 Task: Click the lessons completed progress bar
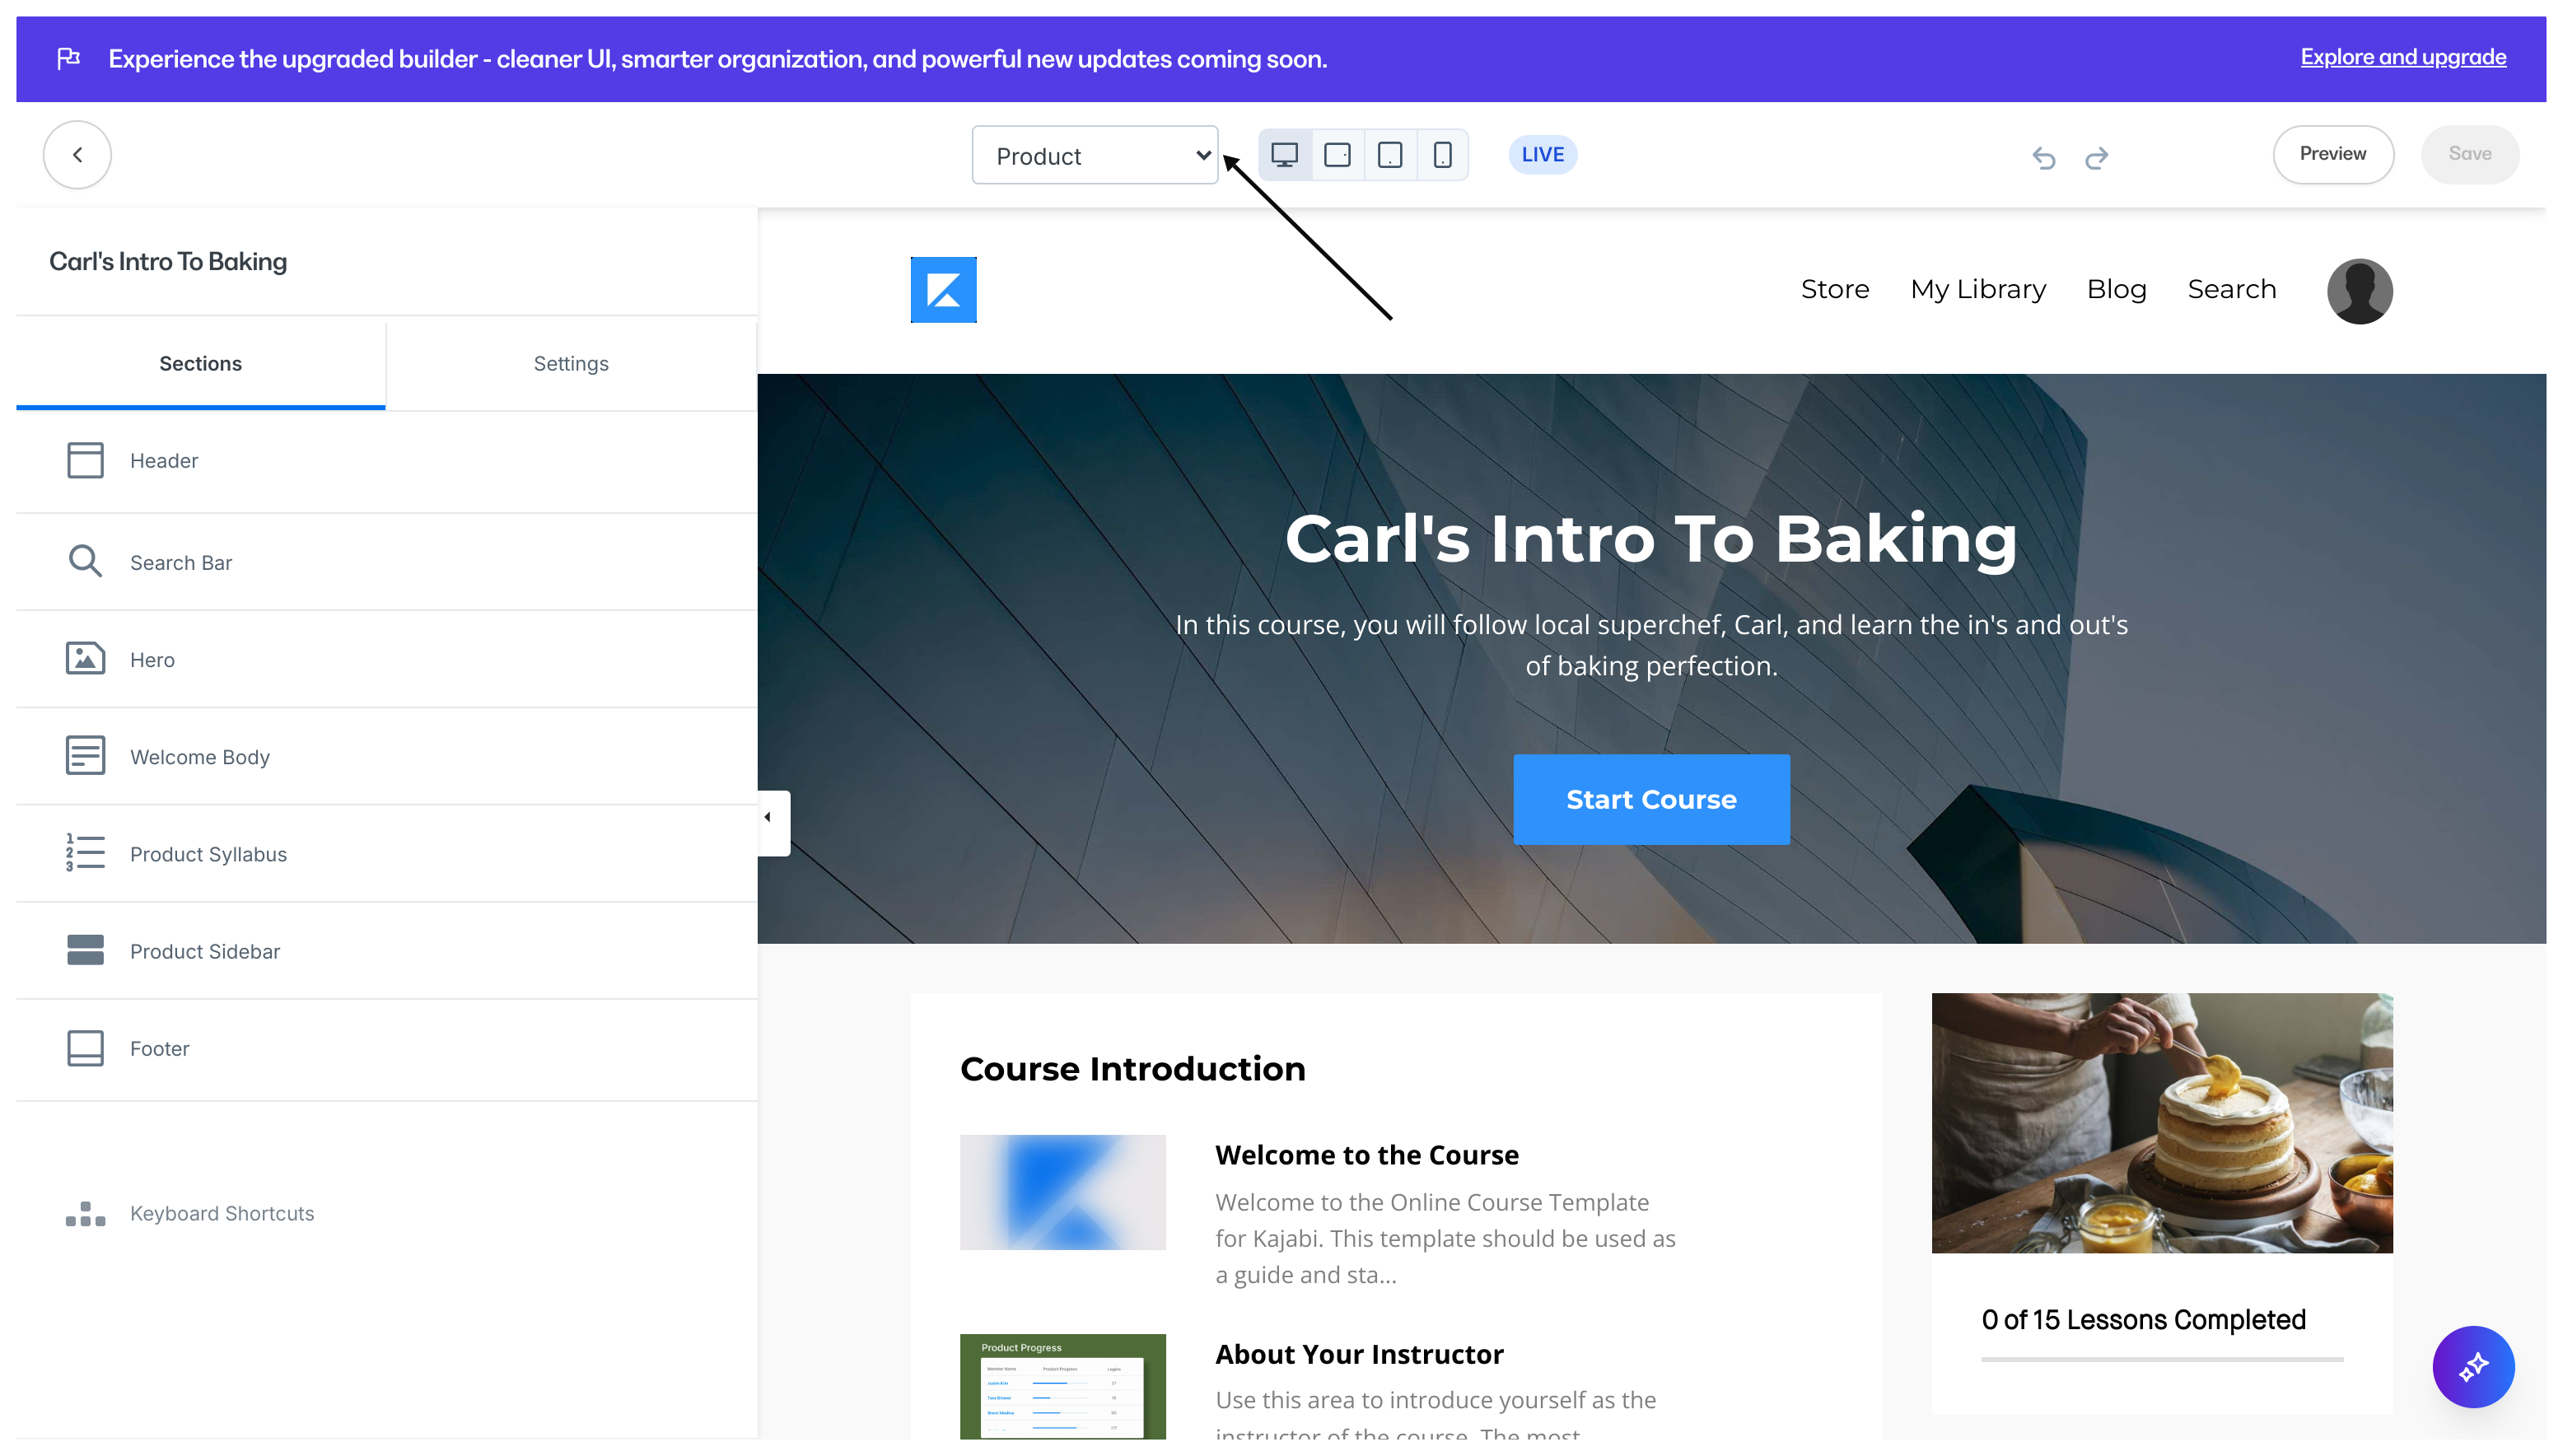coord(2161,1359)
